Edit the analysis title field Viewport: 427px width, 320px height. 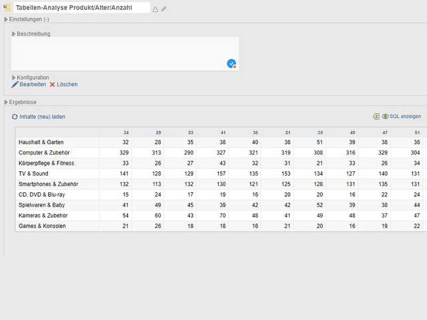[x=82, y=7]
